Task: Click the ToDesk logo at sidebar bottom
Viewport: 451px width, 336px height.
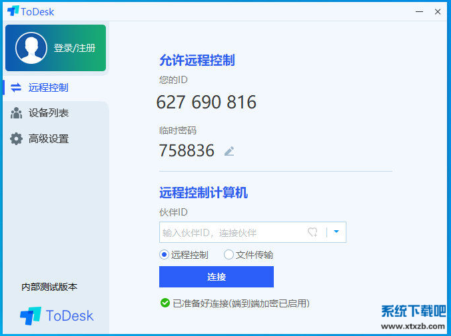Action: click(31, 315)
